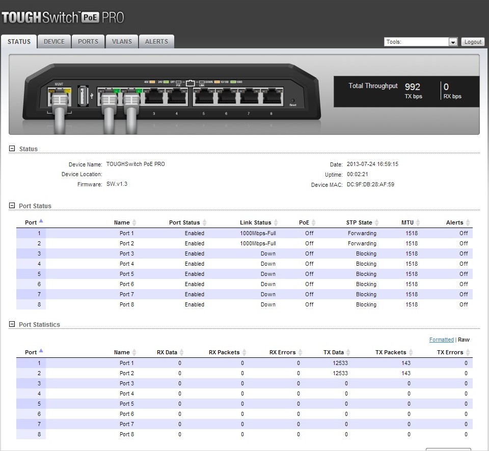The image size is (489, 451).
Task: Sort by Link Status column
Action: [x=259, y=222]
